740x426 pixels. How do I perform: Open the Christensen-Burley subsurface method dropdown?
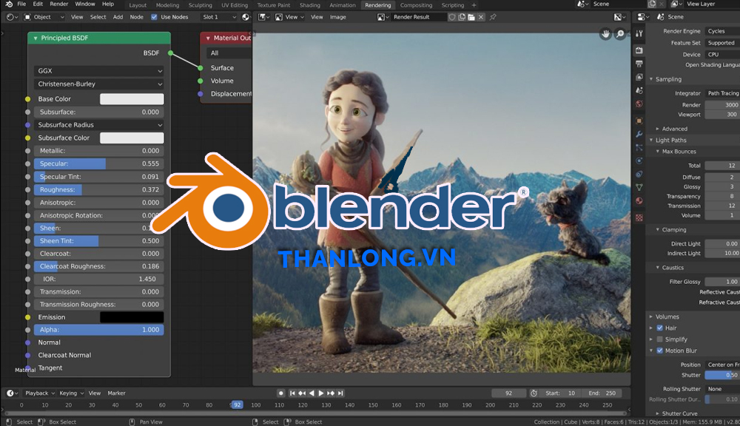click(x=98, y=84)
